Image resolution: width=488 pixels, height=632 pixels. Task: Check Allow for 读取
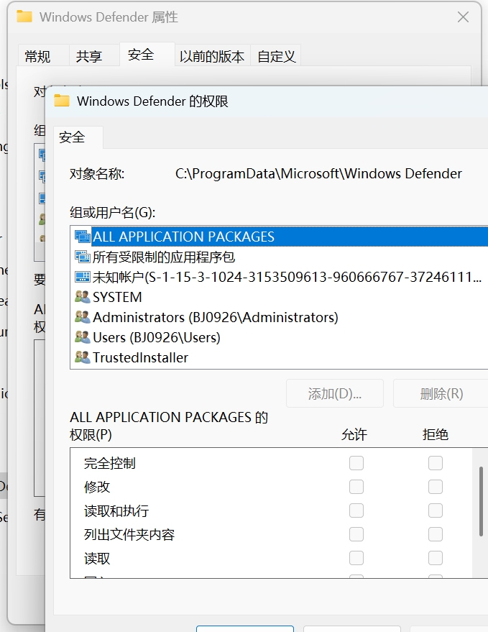click(x=356, y=558)
